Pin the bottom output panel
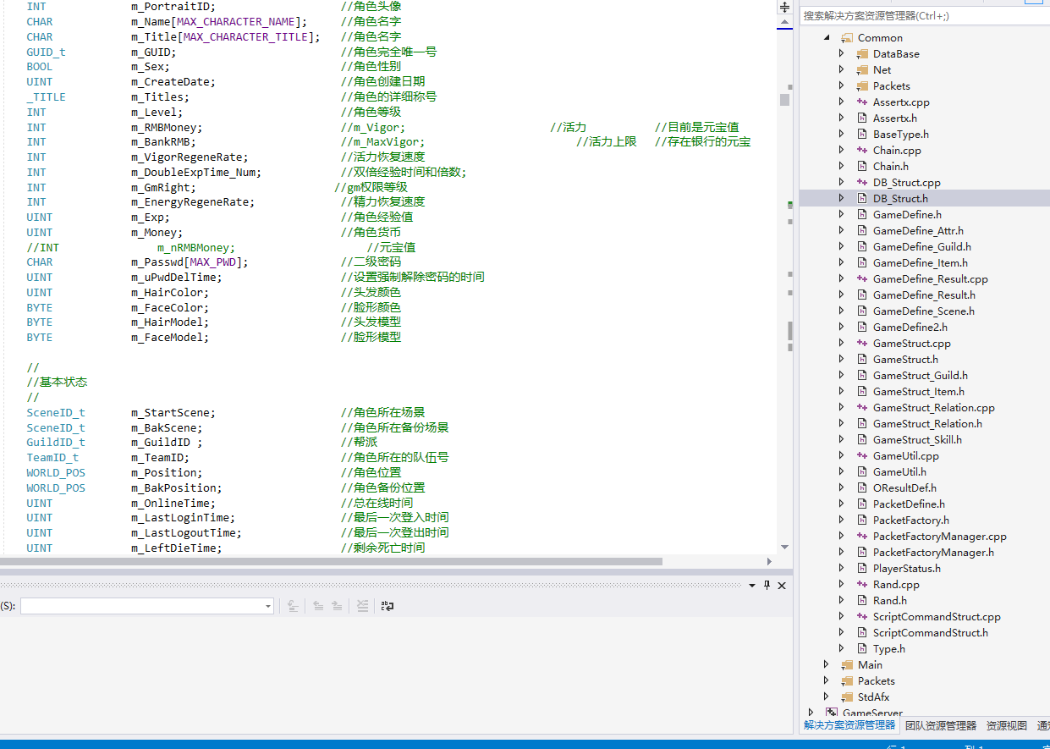 767,585
